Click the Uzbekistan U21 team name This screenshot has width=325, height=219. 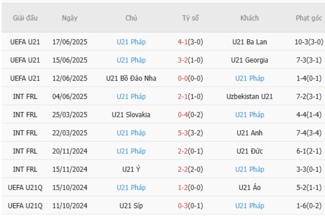pos(249,96)
